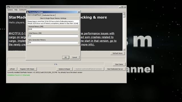This screenshot has height=102, width=182.
Task: Maximize the StarMade launcher window
Action: 122,7
